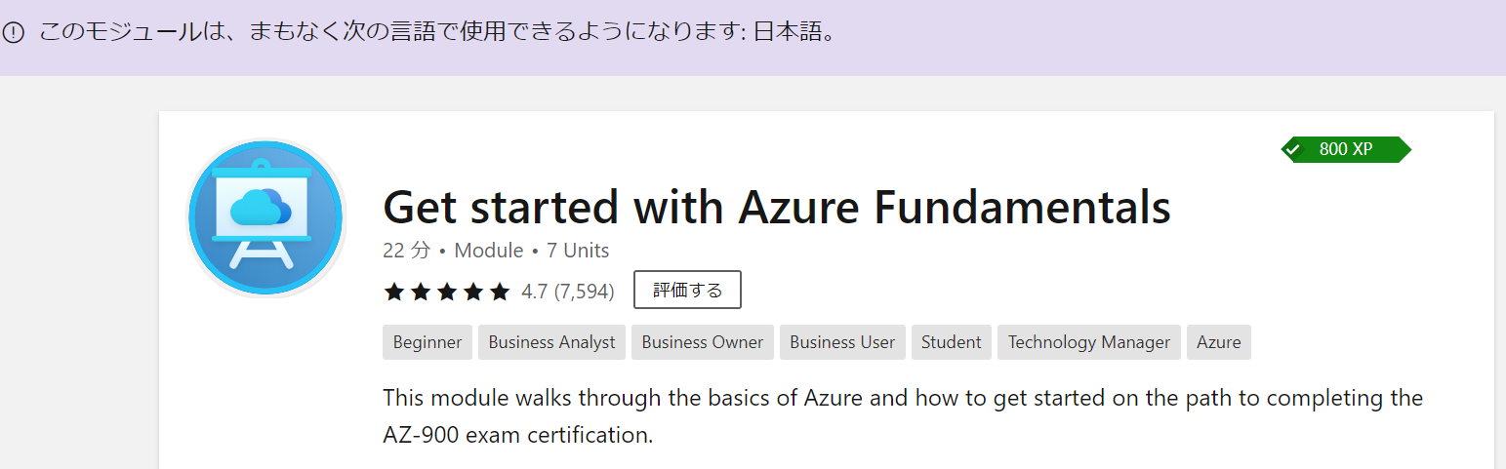Click the Japanese availability banner message

[438, 32]
